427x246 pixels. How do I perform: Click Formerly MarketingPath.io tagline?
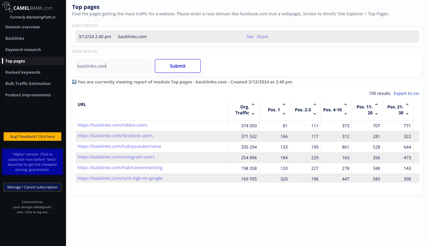click(x=33, y=17)
